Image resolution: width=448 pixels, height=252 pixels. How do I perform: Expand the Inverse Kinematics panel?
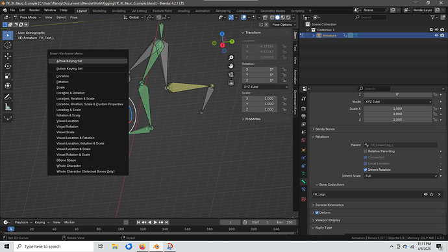pyautogui.click(x=329, y=205)
